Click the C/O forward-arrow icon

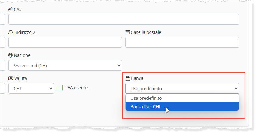tap(11, 9)
